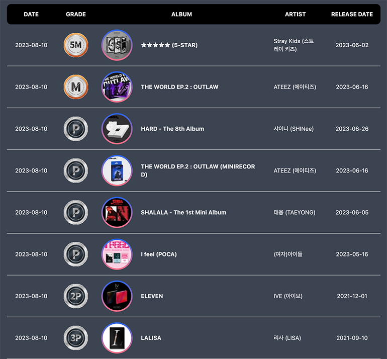Open the SHINee HARD album cover

117,129
